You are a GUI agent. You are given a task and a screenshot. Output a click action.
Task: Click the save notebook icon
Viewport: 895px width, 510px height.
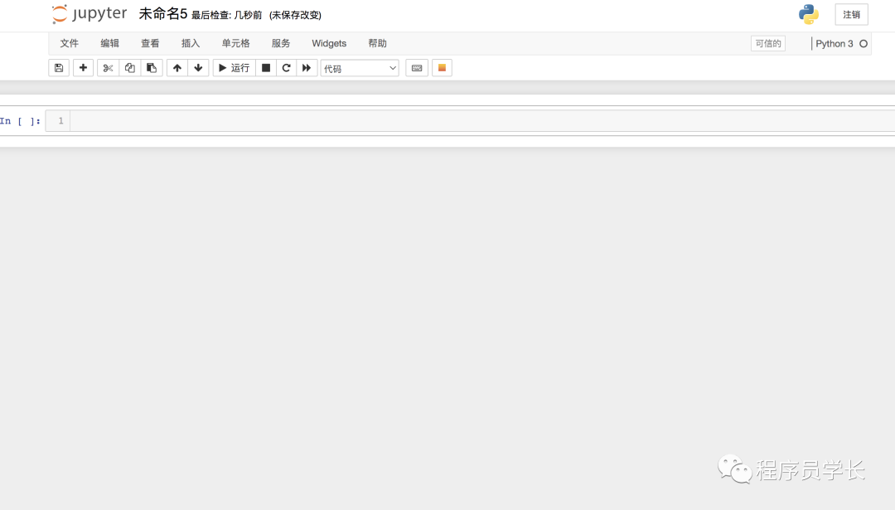59,68
